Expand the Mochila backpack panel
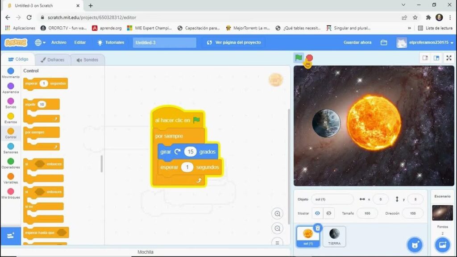 (x=145, y=252)
